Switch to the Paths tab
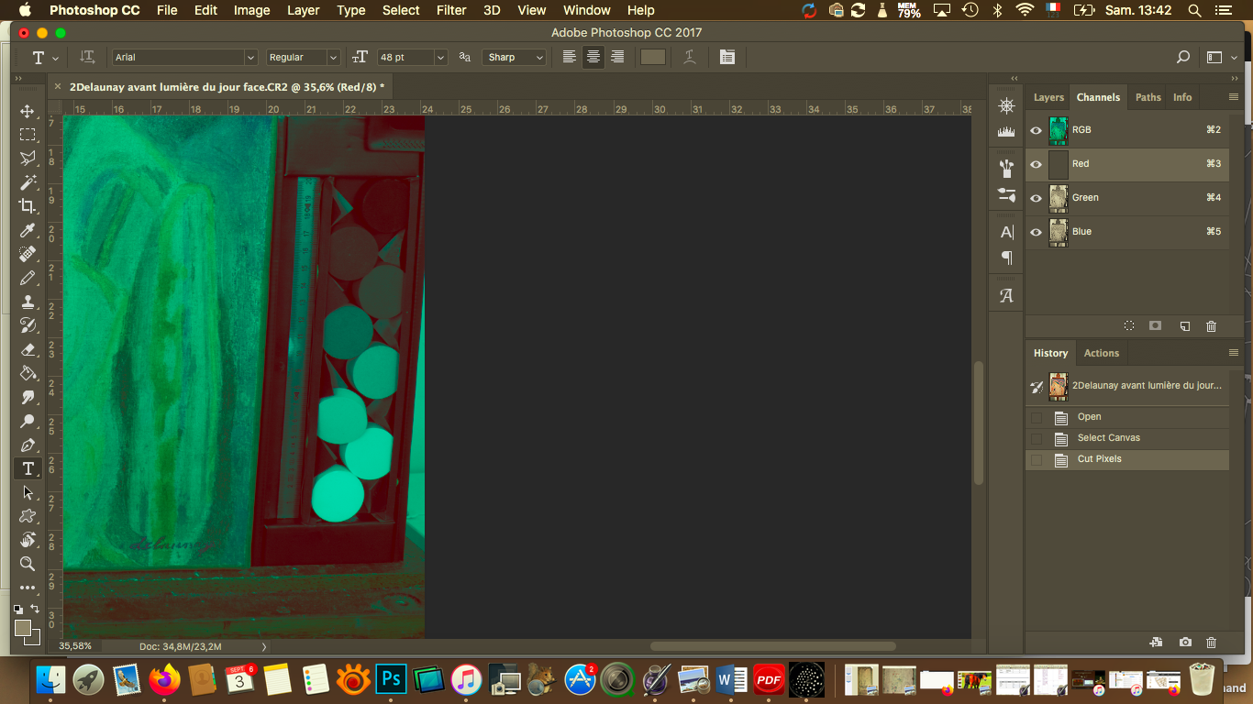Image resolution: width=1253 pixels, height=704 pixels. point(1148,97)
